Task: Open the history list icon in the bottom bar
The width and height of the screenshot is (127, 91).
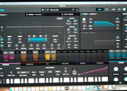Action: pos(120,83)
